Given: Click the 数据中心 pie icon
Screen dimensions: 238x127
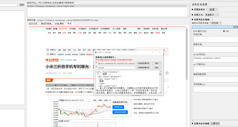Looking at the screenshot, I should [48, 54].
